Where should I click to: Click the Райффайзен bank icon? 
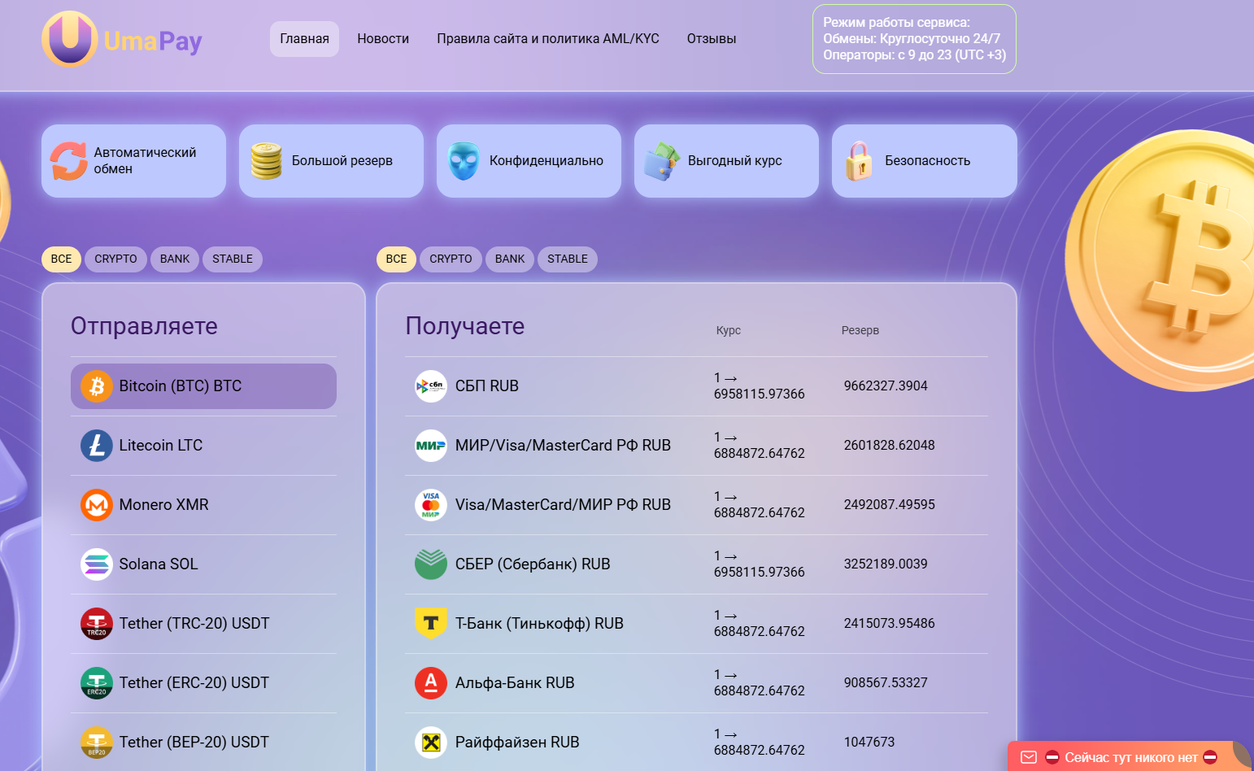click(x=431, y=743)
